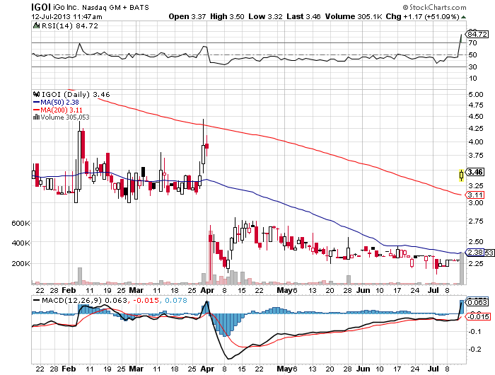Click the Last 3.46 value in header

(x=303, y=16)
